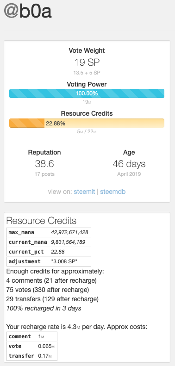Click the 19 SP vote weight value
This screenshot has width=175, height=366.
pos(87,62)
